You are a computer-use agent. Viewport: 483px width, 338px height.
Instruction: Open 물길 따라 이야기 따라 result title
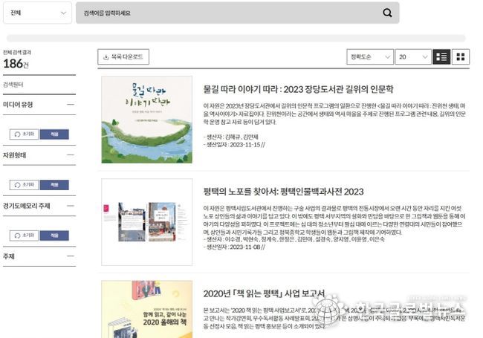(298, 89)
